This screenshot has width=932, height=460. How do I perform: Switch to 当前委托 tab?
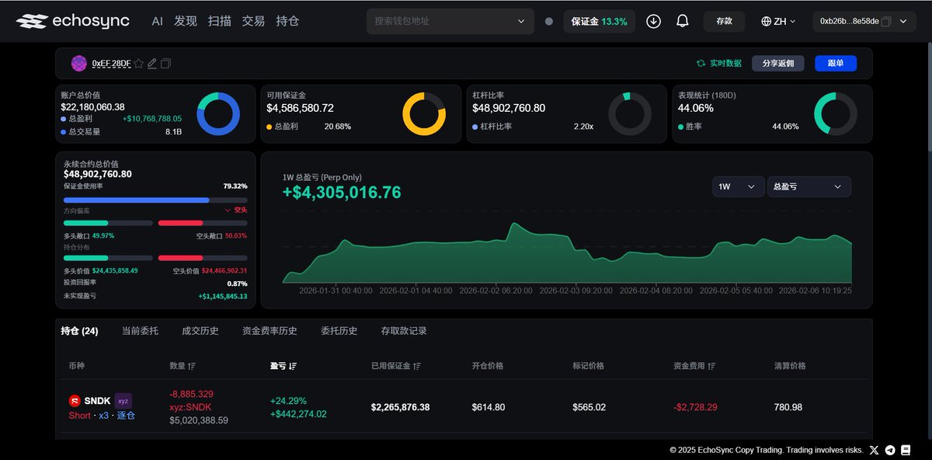[140, 331]
